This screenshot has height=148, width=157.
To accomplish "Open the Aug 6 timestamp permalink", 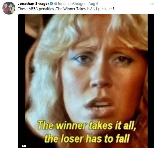I will pyautogui.click(x=93, y=4).
